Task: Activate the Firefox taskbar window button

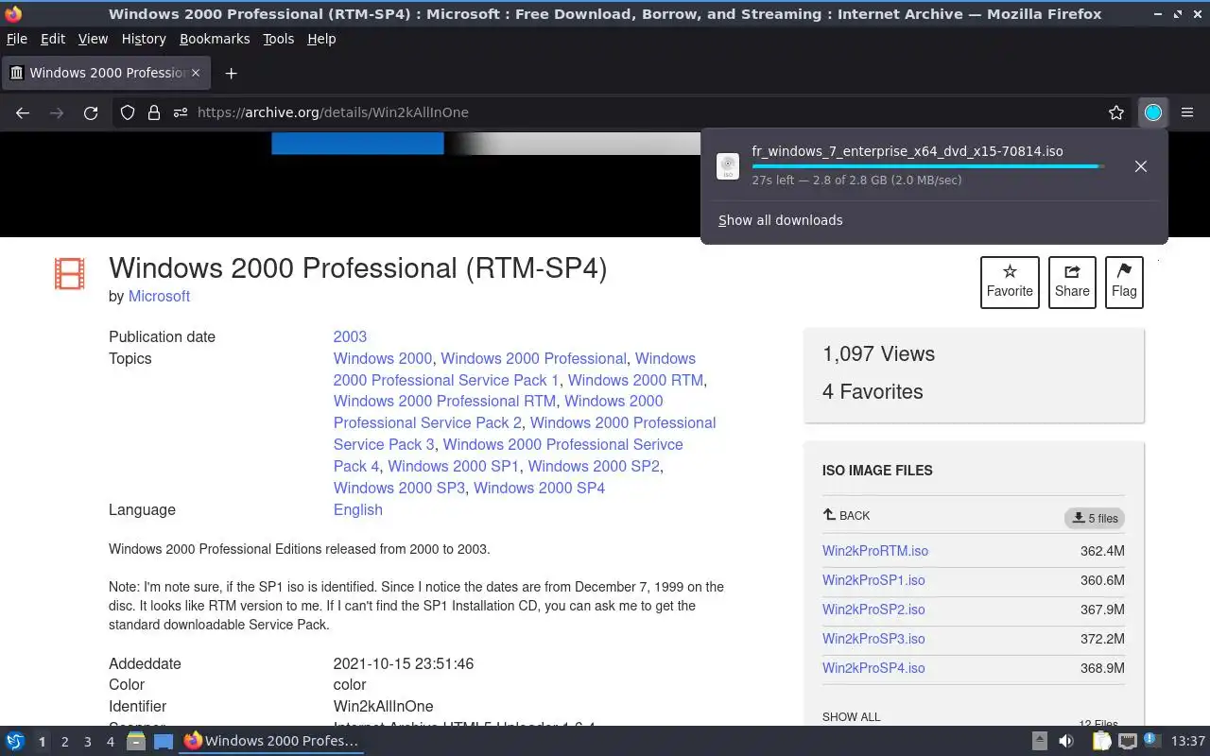Action: point(272,741)
